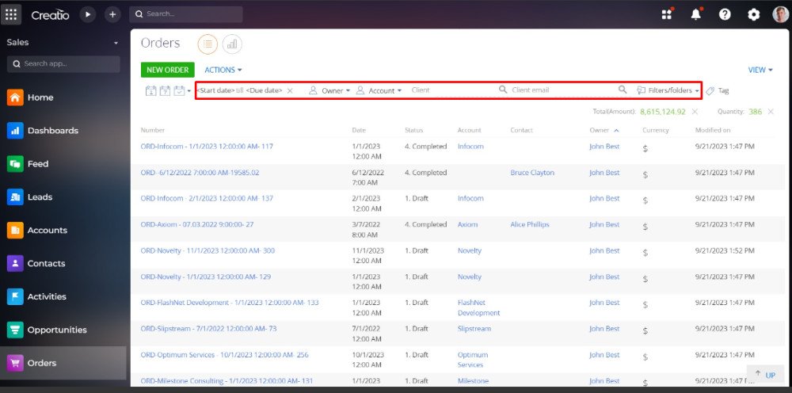Open the VIEW dropdown

pyautogui.click(x=760, y=70)
